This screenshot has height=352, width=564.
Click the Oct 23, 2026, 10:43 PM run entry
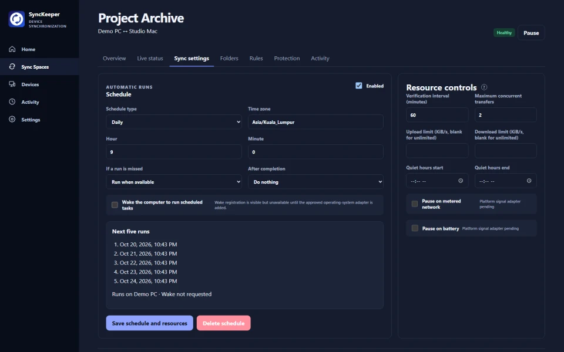click(148, 272)
